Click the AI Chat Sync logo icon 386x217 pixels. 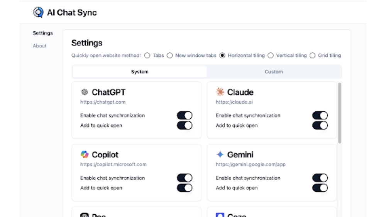[x=38, y=12]
